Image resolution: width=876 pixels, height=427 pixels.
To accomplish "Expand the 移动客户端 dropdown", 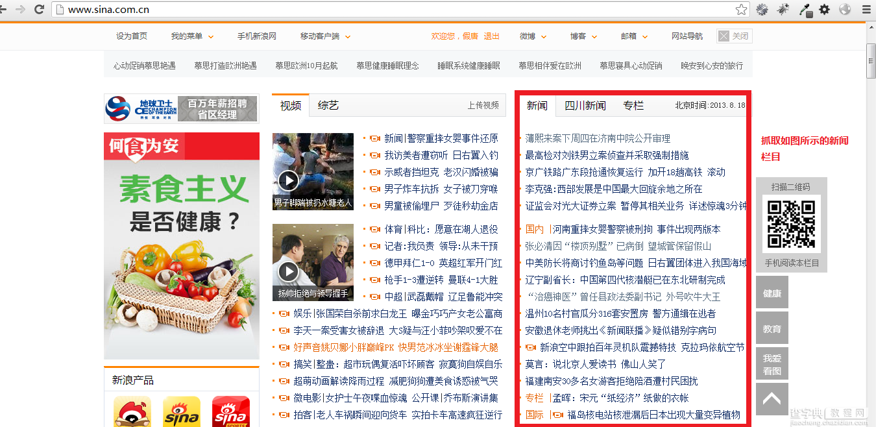I will (325, 36).
